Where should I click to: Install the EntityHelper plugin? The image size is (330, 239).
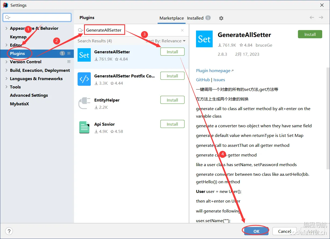[172, 100]
